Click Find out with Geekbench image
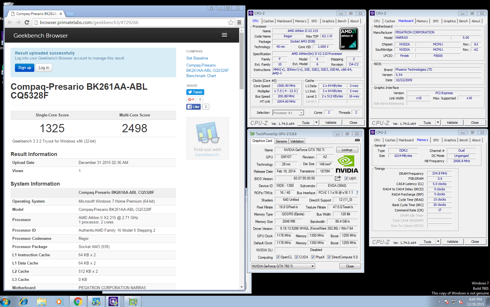The width and height of the screenshot is (490, 307). coord(207,138)
